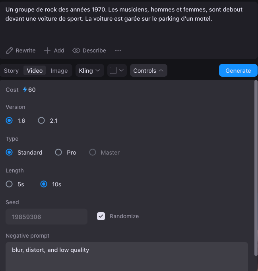This screenshot has height=271, width=258.
Task: Uncheck the Randomize seed checkbox
Action: point(101,216)
